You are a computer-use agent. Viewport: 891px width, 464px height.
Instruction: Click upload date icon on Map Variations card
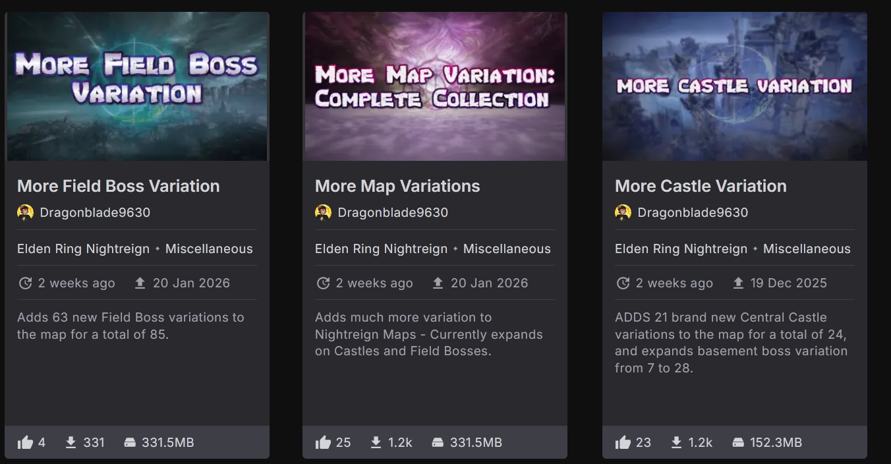click(x=438, y=283)
